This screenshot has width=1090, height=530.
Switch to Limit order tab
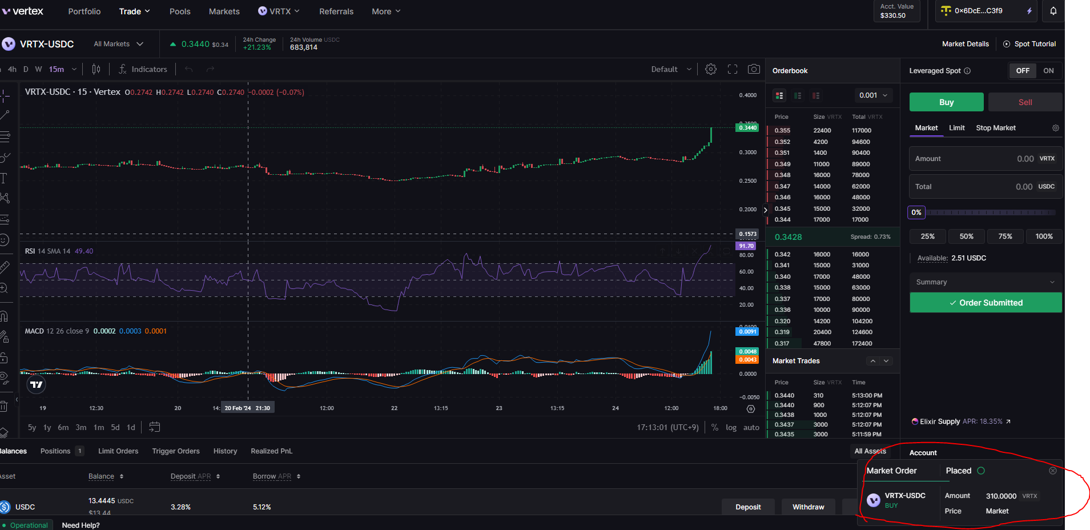[956, 128]
